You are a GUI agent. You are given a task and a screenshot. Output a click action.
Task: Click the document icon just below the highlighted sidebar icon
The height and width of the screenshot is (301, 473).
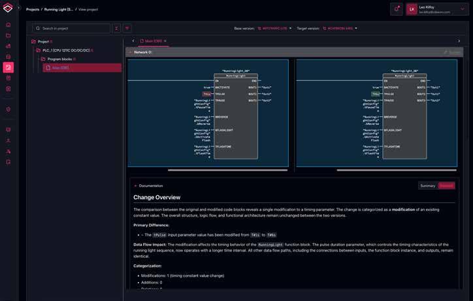click(x=8, y=78)
